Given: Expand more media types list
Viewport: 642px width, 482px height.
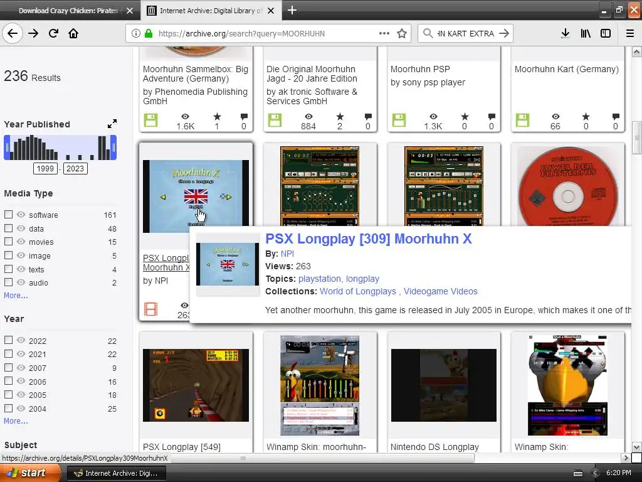Looking at the screenshot, I should point(16,296).
